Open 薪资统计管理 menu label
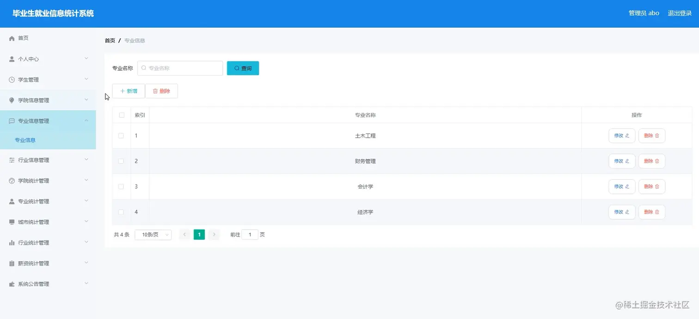The image size is (699, 319). point(33,264)
